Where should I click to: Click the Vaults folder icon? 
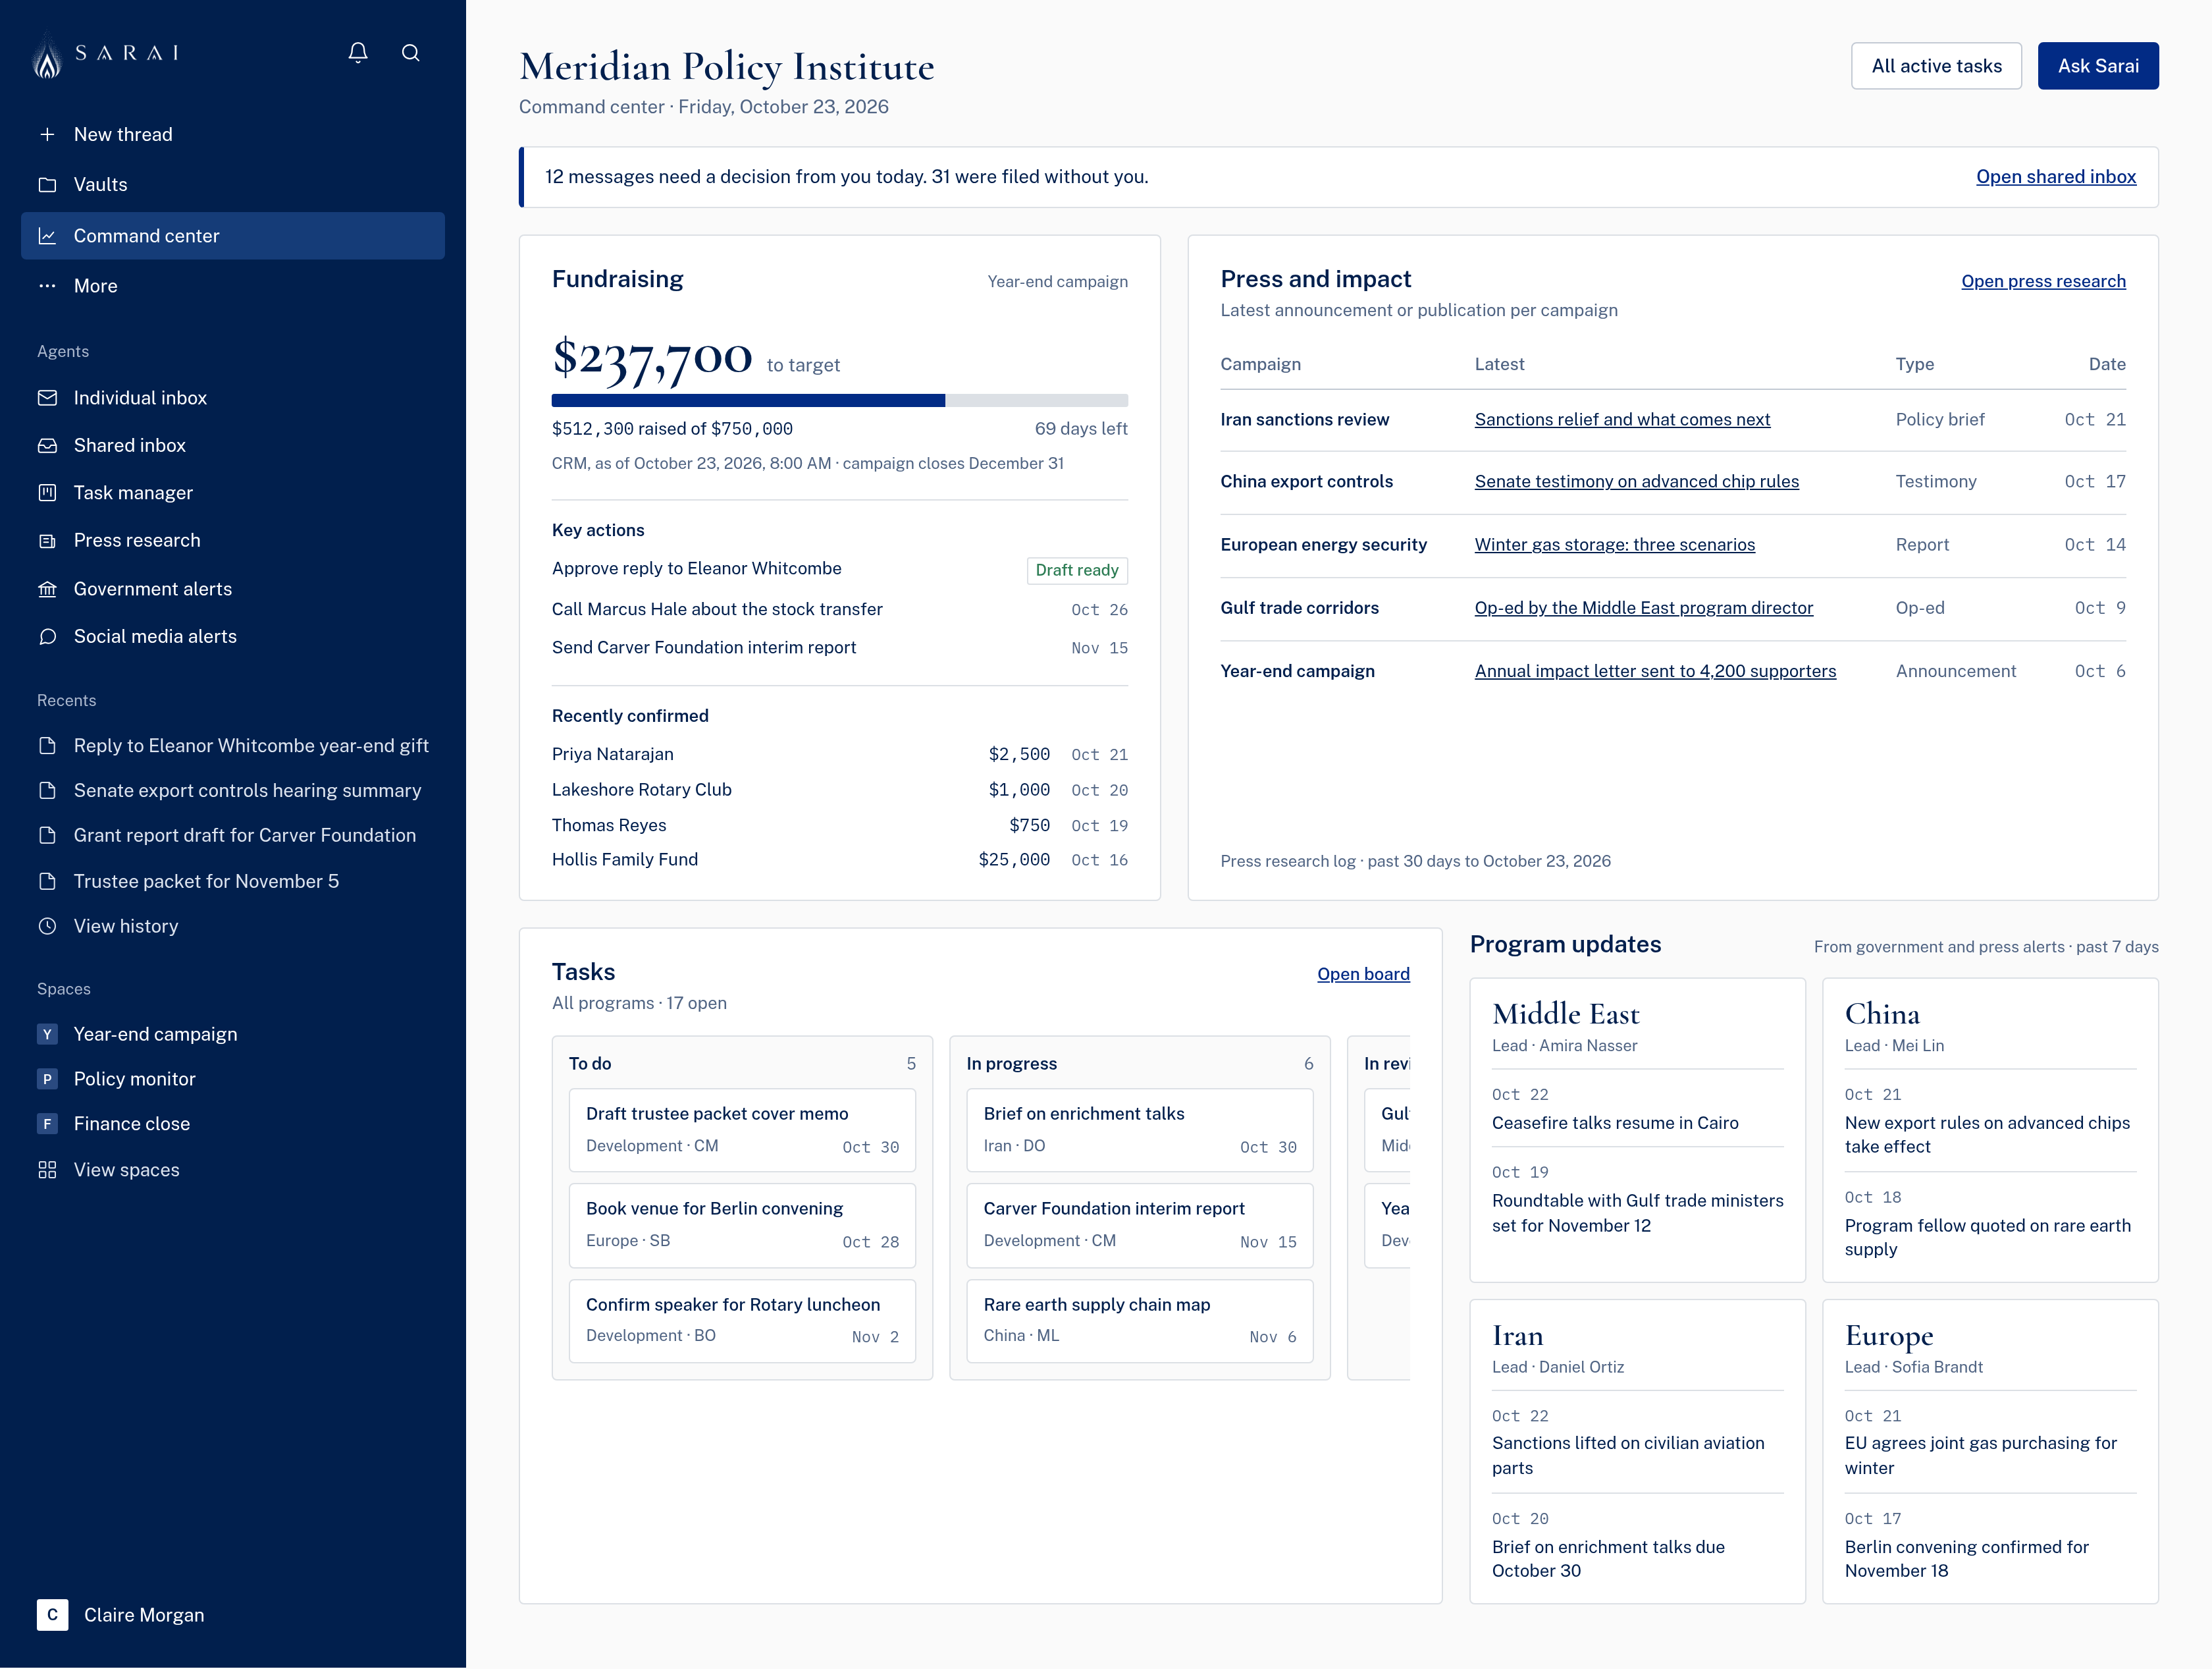pyautogui.click(x=47, y=184)
